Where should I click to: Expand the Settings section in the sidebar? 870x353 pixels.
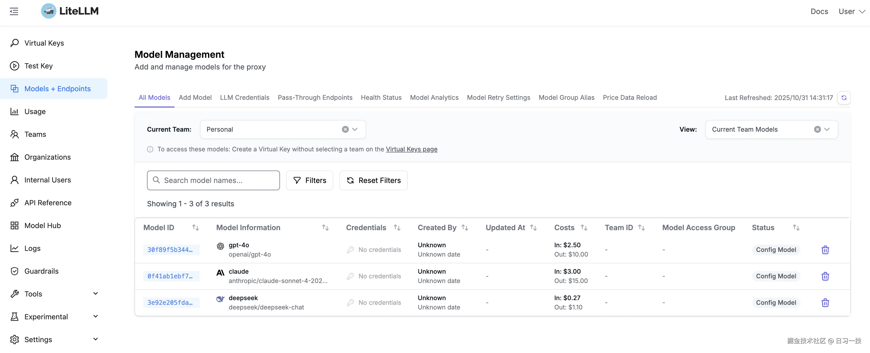tap(96, 339)
